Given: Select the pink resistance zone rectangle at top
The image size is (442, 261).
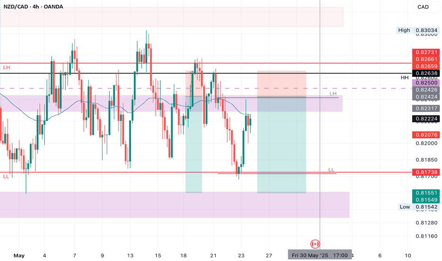Looking at the screenshot, I should click(171, 17).
